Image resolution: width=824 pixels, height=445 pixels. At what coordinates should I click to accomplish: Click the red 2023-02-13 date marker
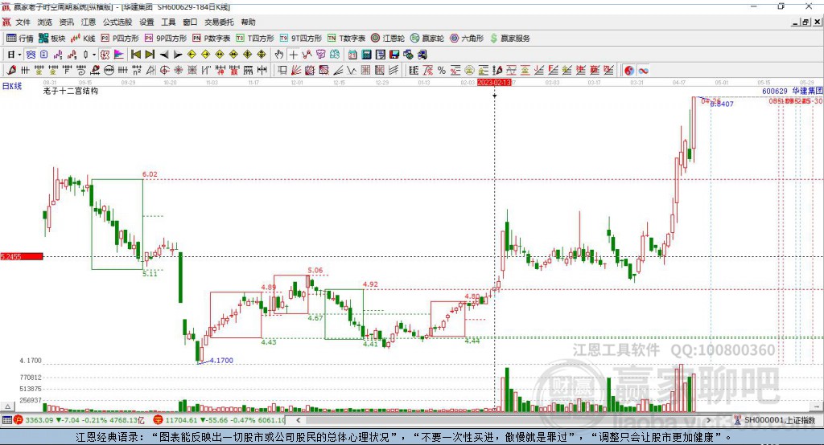click(x=494, y=83)
